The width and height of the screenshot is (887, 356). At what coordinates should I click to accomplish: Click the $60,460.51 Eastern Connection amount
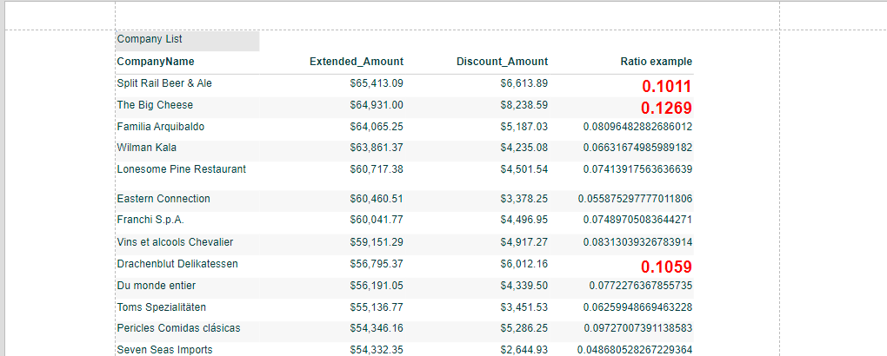[377, 199]
